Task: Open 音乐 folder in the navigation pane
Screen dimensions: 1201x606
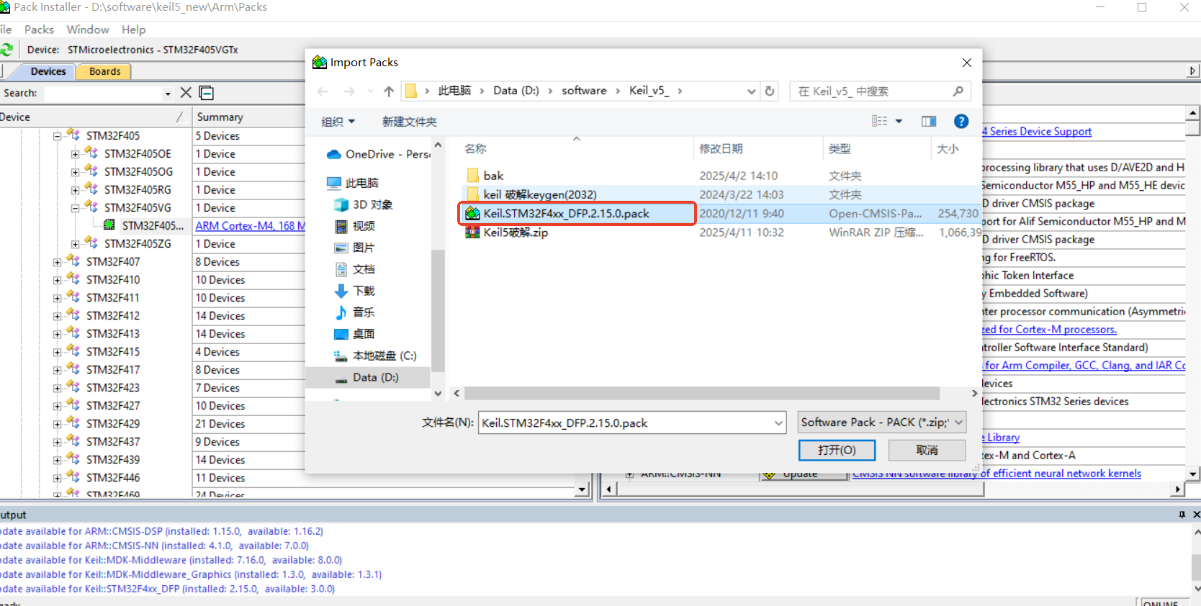Action: (355, 312)
